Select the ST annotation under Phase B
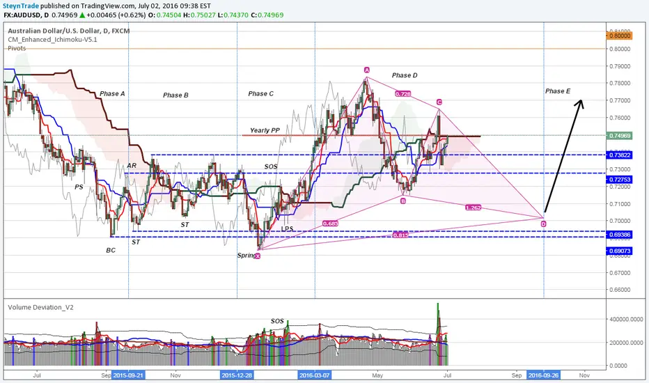Screen dimensions: 649x383 pyautogui.click(x=185, y=224)
